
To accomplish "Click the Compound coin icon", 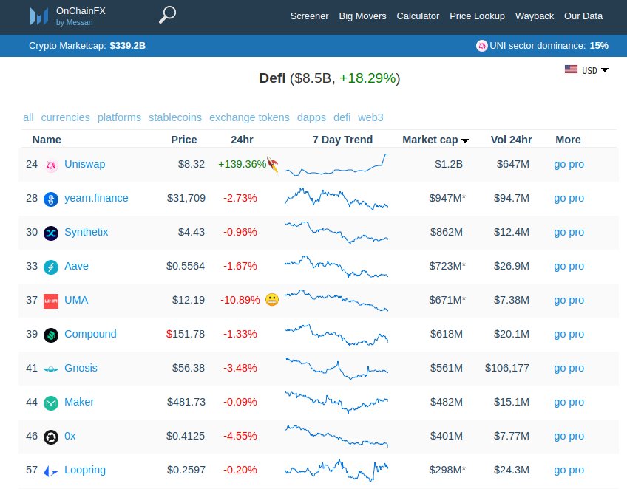I will point(51,335).
